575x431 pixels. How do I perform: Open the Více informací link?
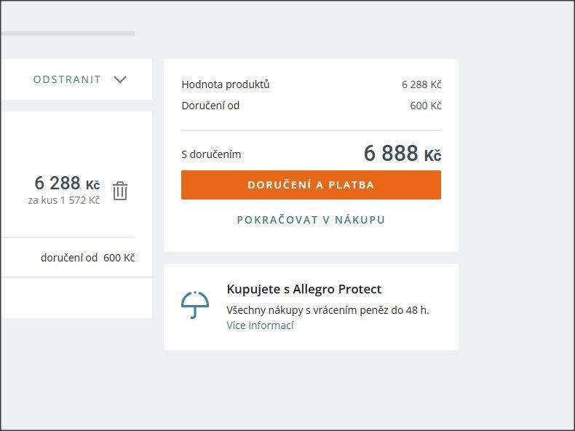(x=260, y=325)
